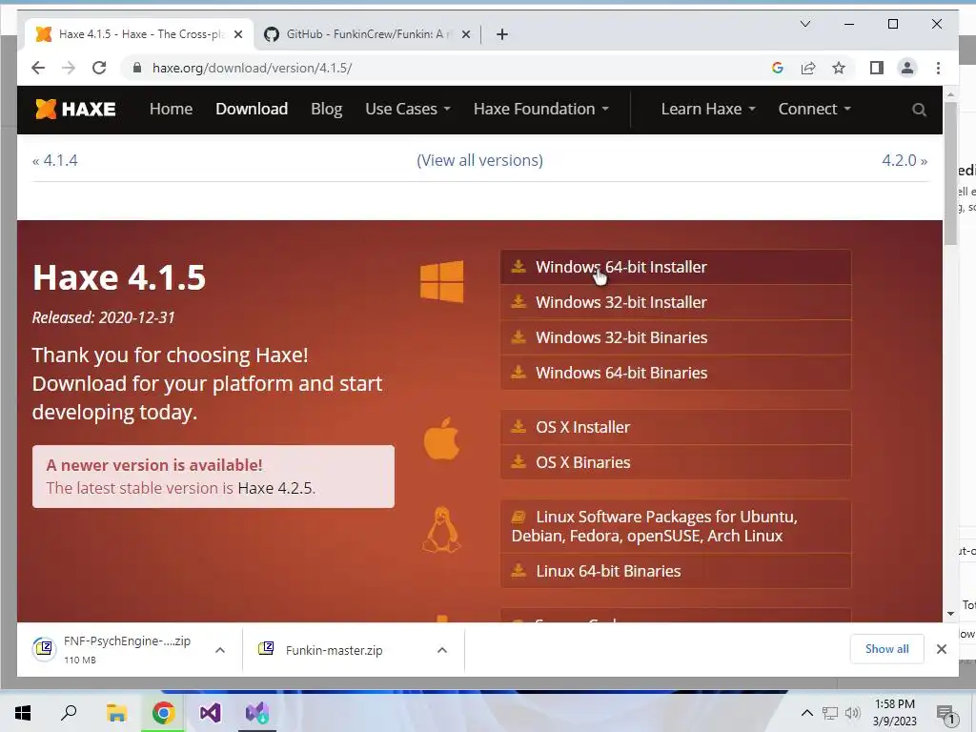Viewport: 976px width, 732px height.
Task: Share this page using the share icon
Action: [808, 68]
